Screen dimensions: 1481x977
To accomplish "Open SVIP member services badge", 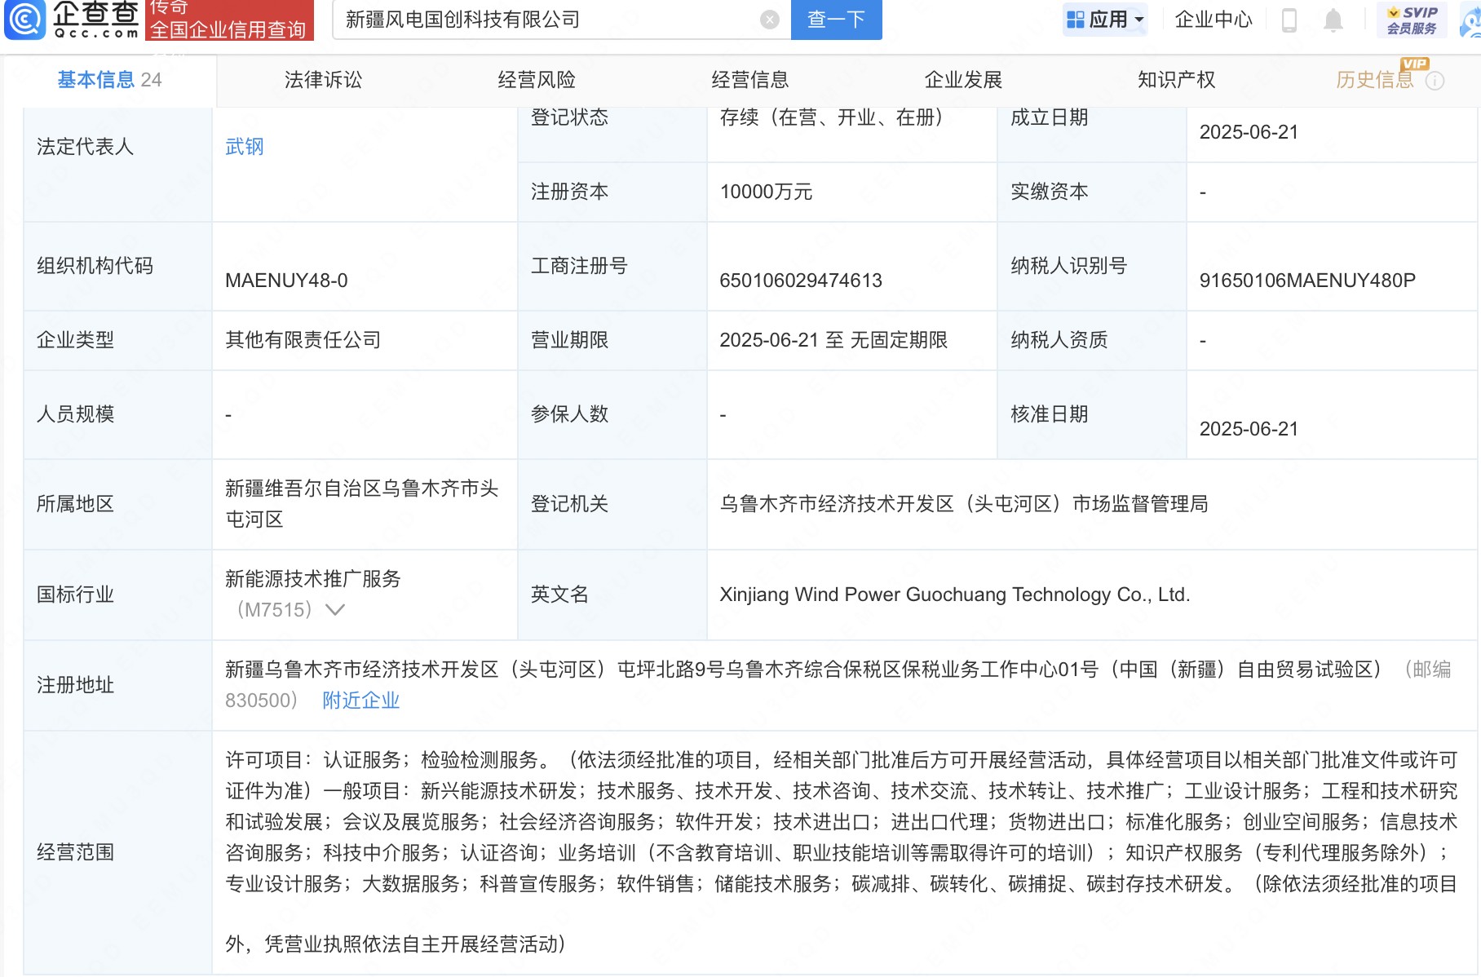I will pos(1412,20).
